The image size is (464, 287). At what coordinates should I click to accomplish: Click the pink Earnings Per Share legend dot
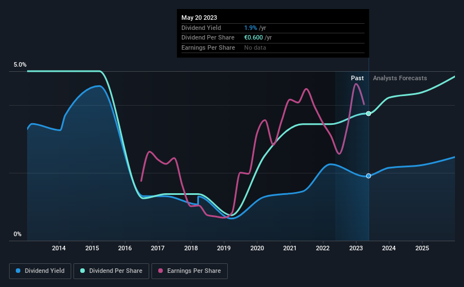point(161,271)
